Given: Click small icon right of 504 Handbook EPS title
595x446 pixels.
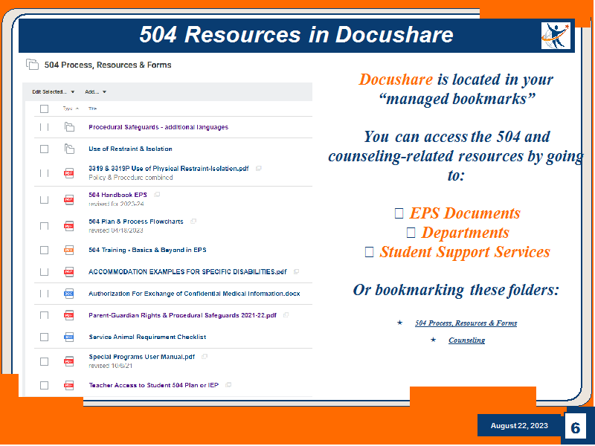Looking at the screenshot, I should coord(157,195).
